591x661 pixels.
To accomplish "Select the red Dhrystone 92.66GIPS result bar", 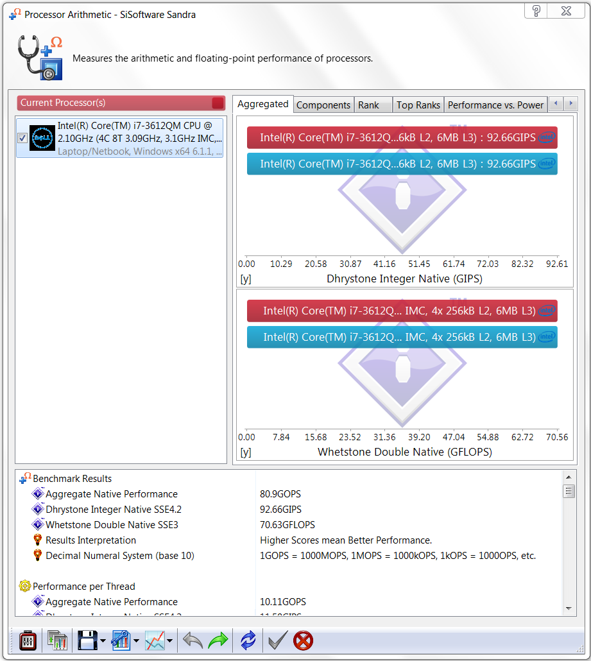I will (x=402, y=137).
